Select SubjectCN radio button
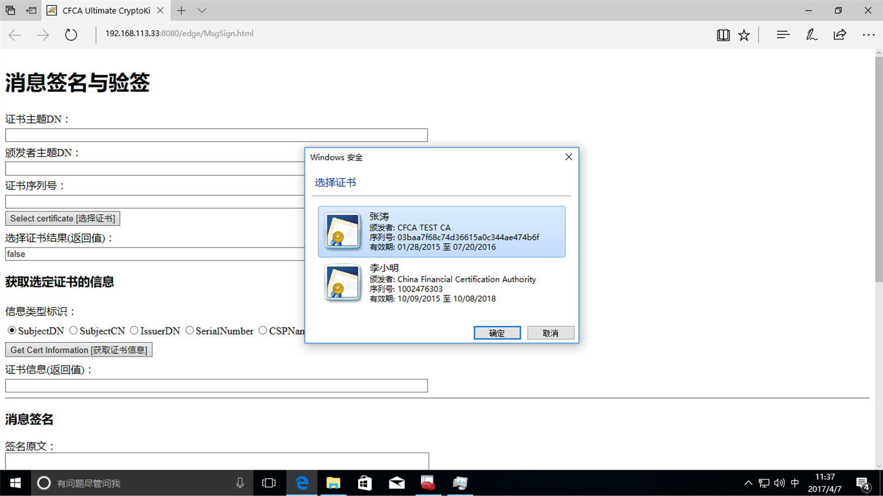The image size is (883, 496). pos(74,331)
